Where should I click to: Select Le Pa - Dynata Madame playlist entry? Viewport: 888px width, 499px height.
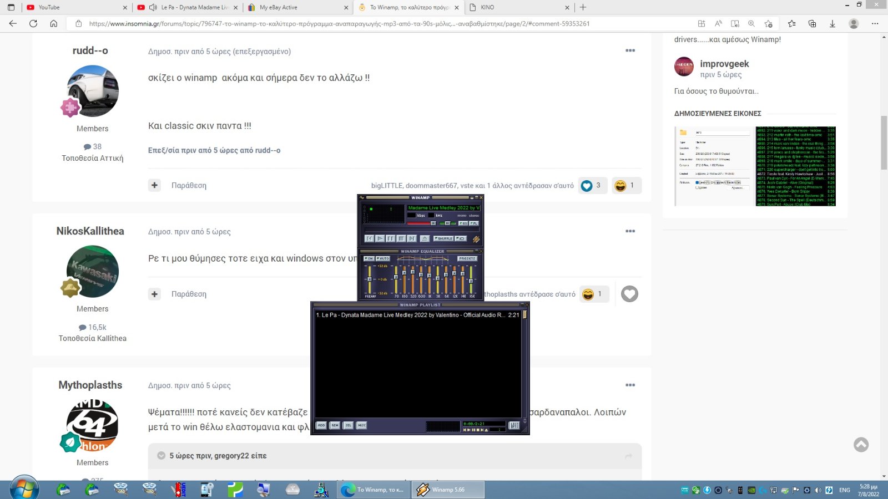(x=417, y=315)
